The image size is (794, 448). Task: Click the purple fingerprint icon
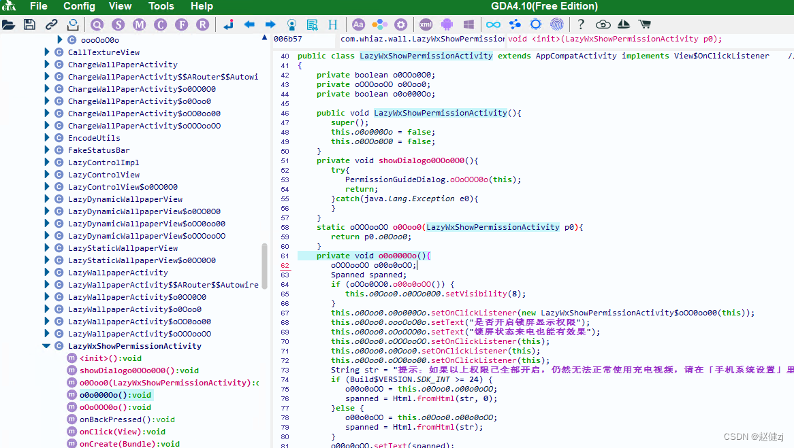pyautogui.click(x=557, y=24)
